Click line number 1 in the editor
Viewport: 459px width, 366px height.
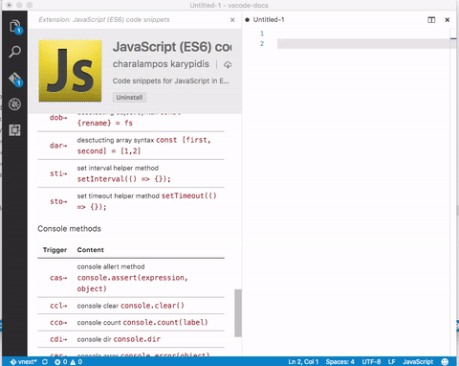pyautogui.click(x=262, y=34)
